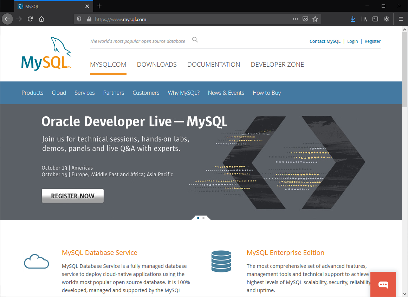Show site security via the padlock icon
This screenshot has height=297, width=408.
click(89, 19)
